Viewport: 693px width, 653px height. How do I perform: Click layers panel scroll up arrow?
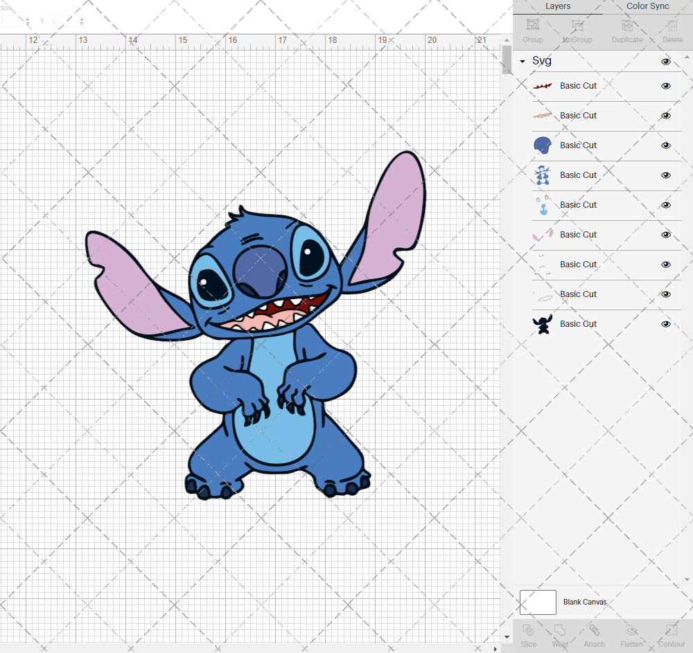687,57
